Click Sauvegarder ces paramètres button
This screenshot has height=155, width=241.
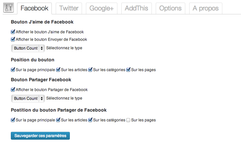point(40,136)
